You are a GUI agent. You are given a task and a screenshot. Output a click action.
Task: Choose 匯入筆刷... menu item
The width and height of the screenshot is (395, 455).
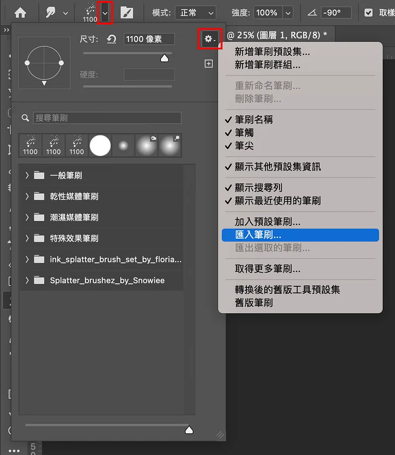[300, 235]
